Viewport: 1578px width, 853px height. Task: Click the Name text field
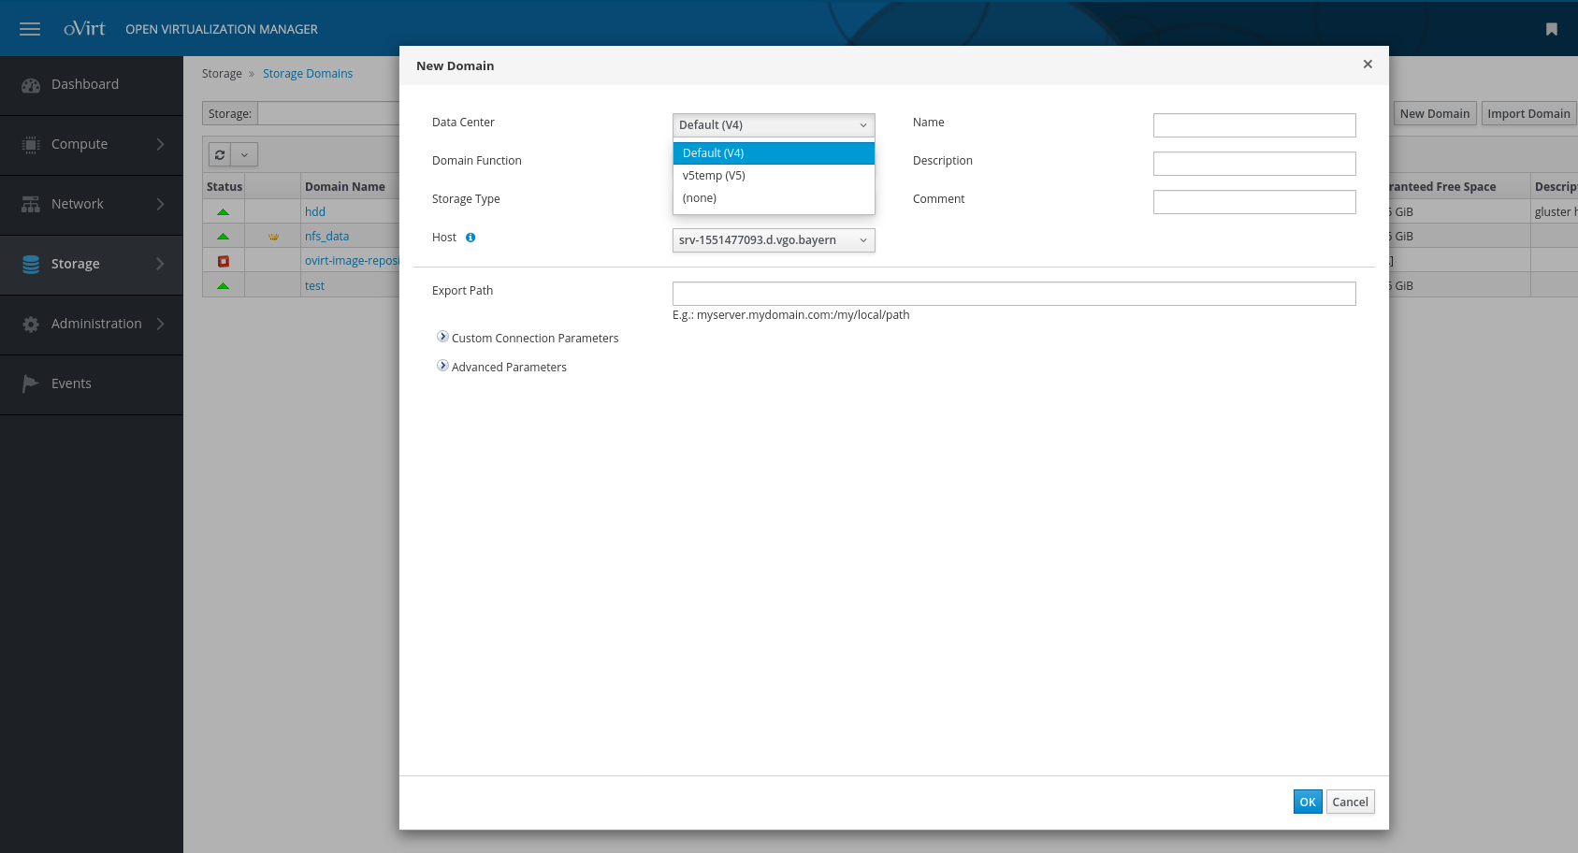[1253, 125]
